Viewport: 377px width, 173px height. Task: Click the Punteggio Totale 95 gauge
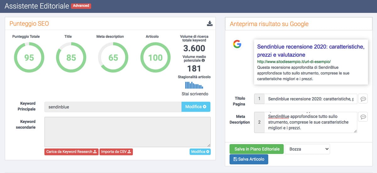pos(29,58)
